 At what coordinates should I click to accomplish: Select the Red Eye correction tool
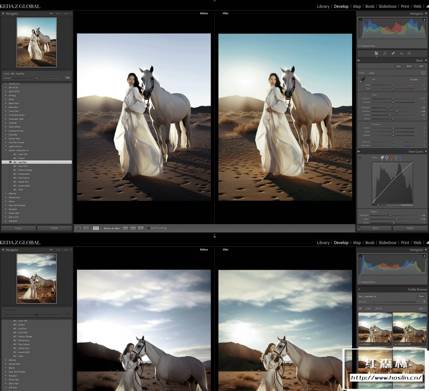coord(402,53)
